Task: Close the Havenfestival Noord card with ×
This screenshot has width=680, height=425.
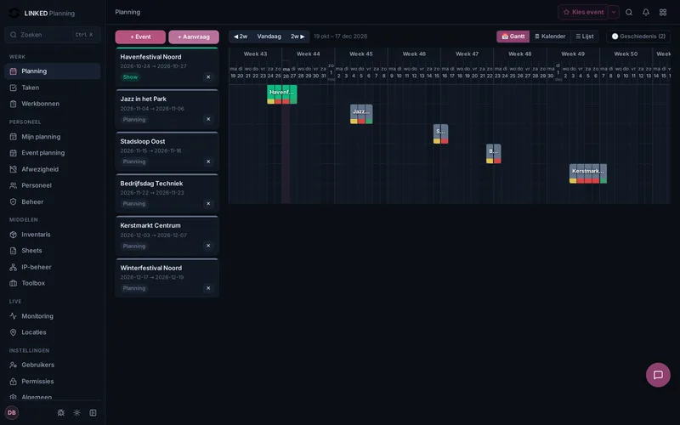Action: [x=208, y=77]
